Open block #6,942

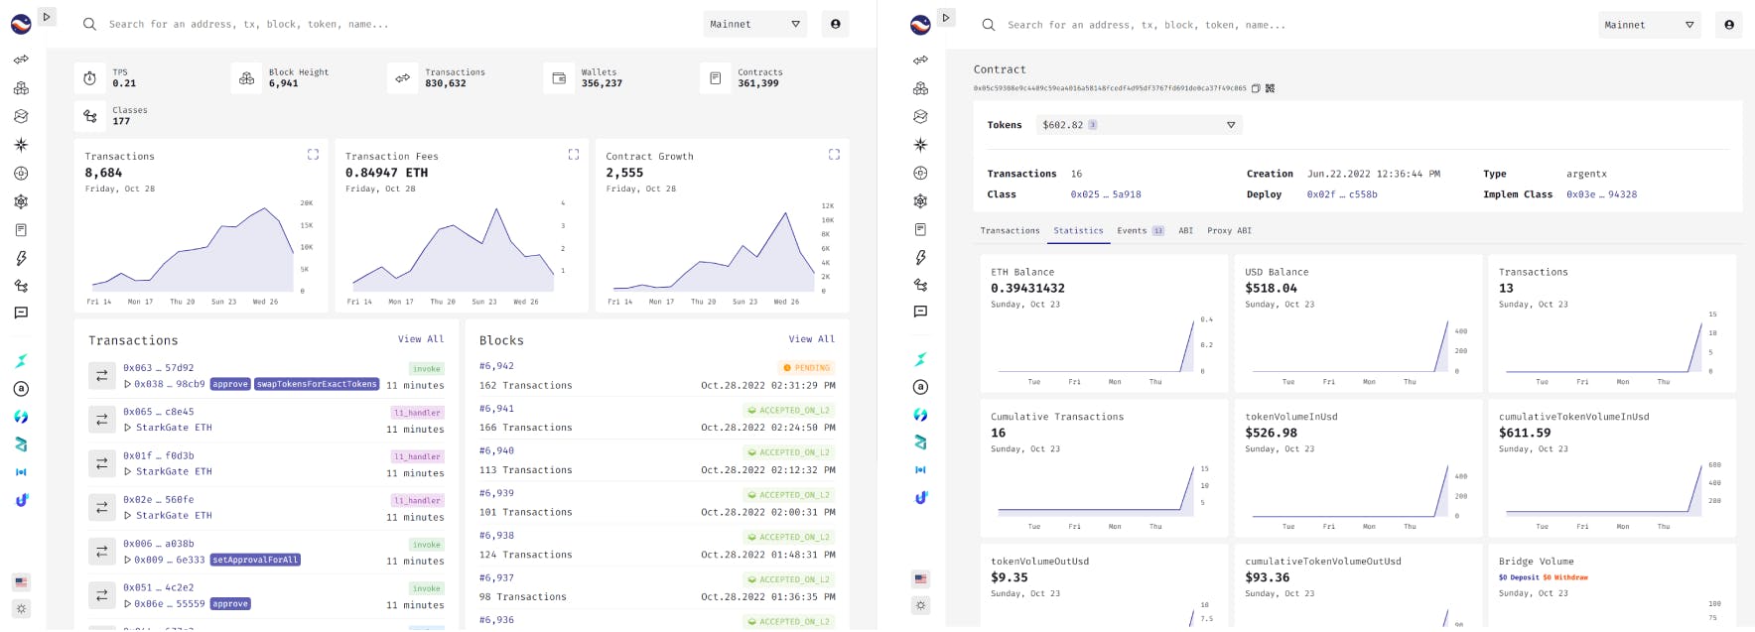pos(496,366)
